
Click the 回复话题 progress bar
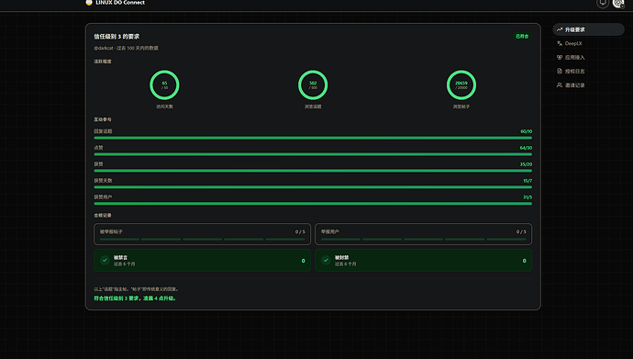pyautogui.click(x=313, y=138)
